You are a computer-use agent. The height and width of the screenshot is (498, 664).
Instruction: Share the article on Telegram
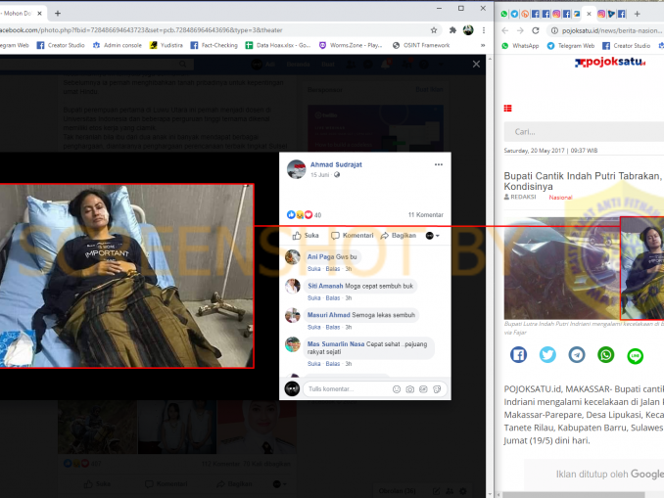577,355
